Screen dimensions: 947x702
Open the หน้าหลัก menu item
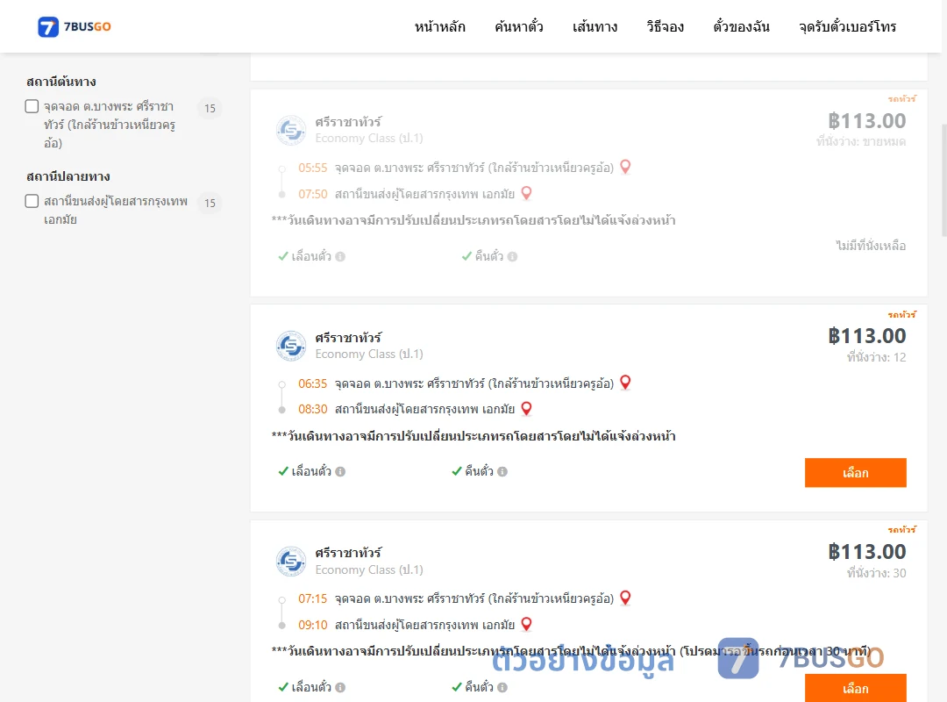[x=439, y=26]
